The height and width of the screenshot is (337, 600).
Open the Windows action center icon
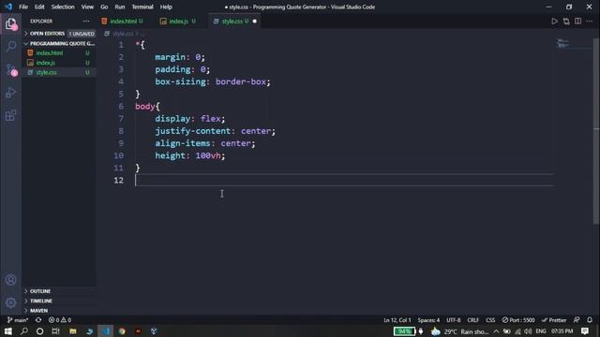[585, 331]
